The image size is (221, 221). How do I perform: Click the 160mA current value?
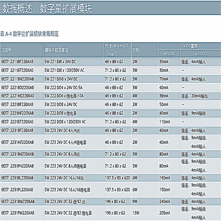[165, 178]
